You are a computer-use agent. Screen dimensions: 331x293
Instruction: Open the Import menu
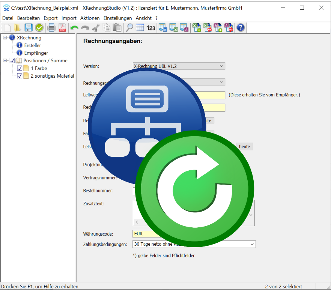(x=69, y=18)
